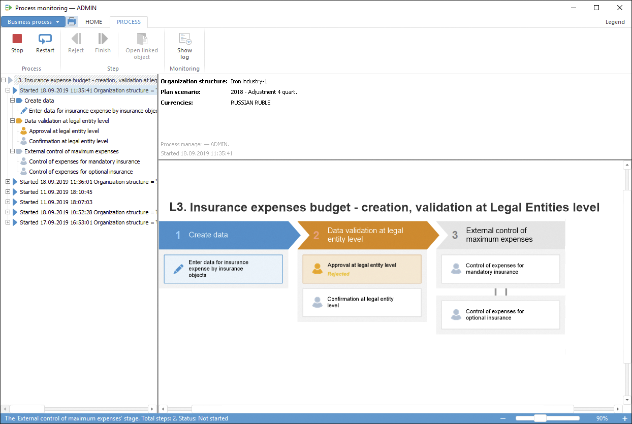632x424 pixels.
Task: Select the Approval at legal entity level step box
Action: pyautogui.click(x=362, y=269)
